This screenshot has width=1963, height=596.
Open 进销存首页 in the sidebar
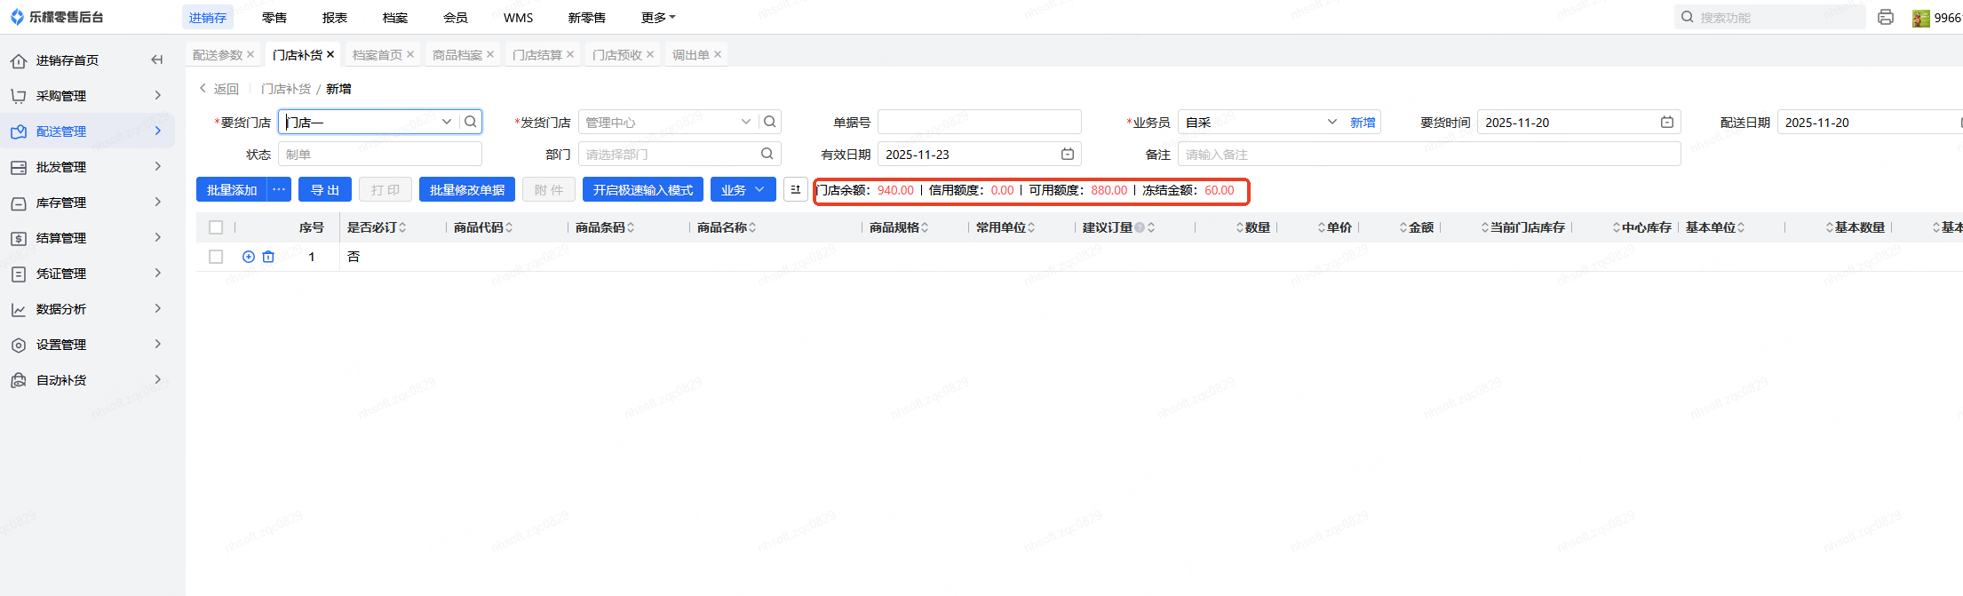[x=68, y=60]
